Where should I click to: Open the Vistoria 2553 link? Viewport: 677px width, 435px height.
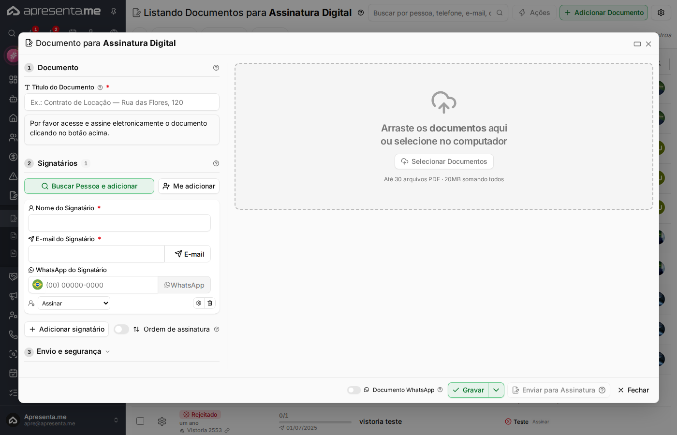tap(205, 430)
